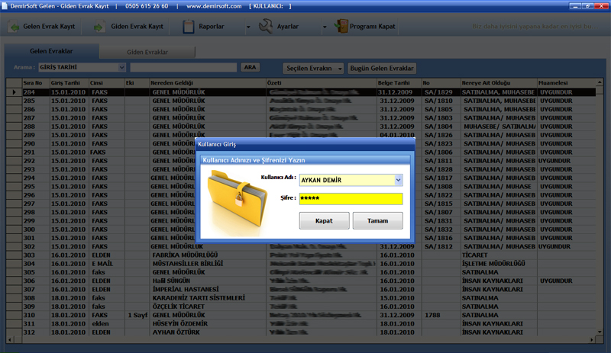Viewport: 611px width, 353px height.
Task: Click the FABRİKA MÜDÜRLÜĞÜ cell
Action: click(208, 255)
